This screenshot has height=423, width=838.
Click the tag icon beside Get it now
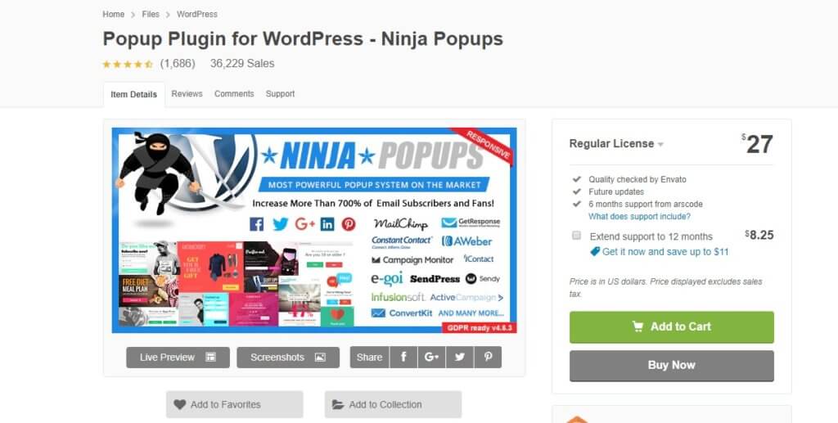(595, 251)
